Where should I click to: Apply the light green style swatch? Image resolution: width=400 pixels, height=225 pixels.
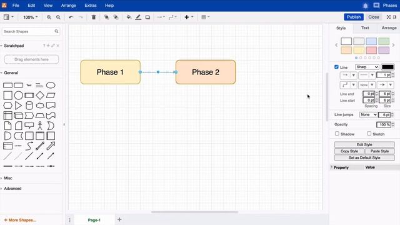point(384,41)
